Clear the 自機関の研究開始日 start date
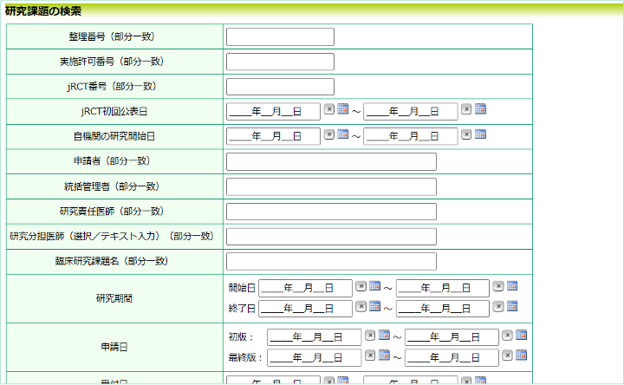Image resolution: width=624 pixels, height=385 pixels. coord(329,134)
